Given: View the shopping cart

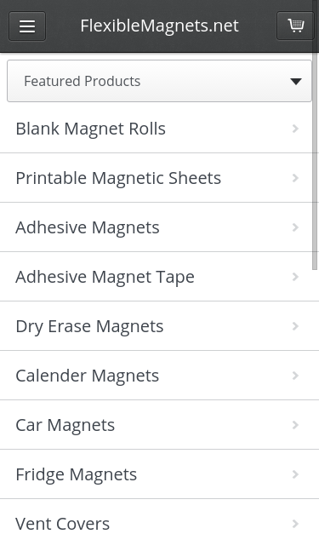Looking at the screenshot, I should pyautogui.click(x=295, y=26).
